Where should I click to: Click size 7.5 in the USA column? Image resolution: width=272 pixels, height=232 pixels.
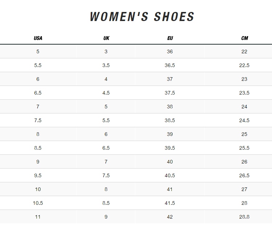[x=38, y=120]
